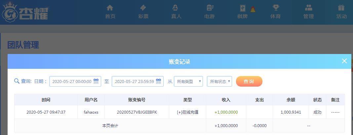The width and height of the screenshot is (353, 135).
Task: Click the [+]在线充值 type cell
Action: click(187, 112)
